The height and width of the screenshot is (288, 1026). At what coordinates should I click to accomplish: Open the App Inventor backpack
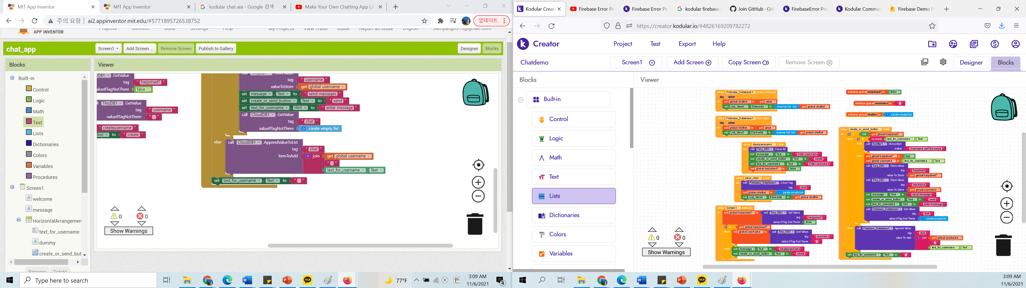coord(475,93)
